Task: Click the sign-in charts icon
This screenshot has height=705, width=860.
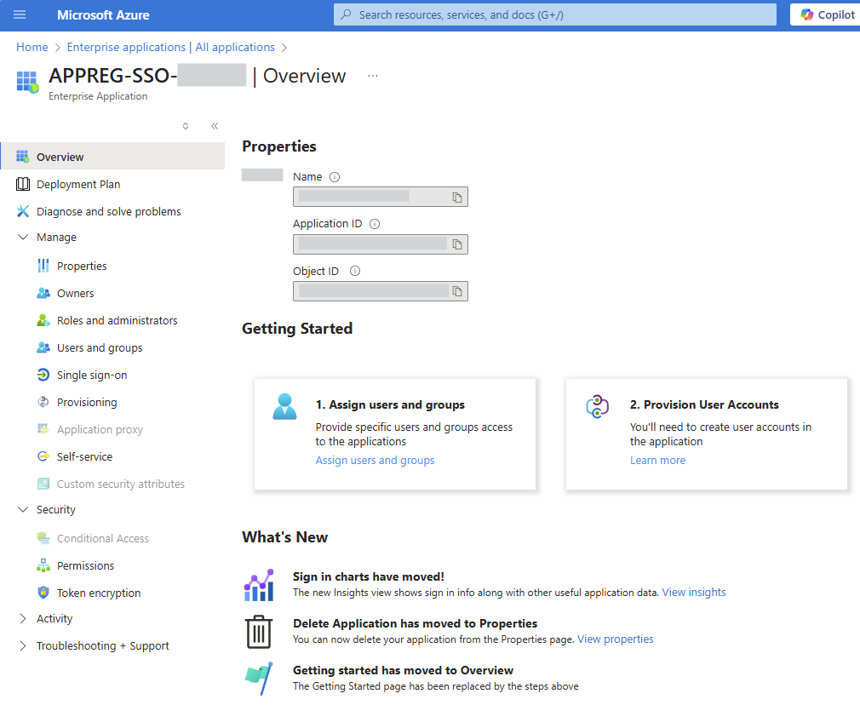Action: [259, 585]
